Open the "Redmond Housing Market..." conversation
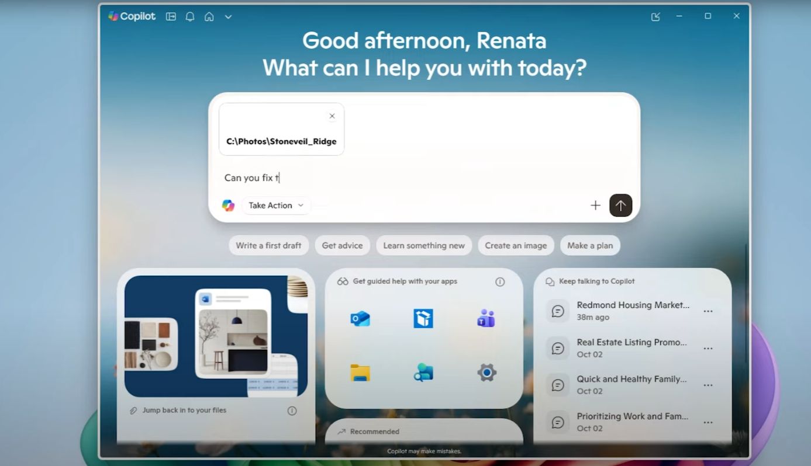Viewport: 811px width, 466px height. tap(633, 305)
